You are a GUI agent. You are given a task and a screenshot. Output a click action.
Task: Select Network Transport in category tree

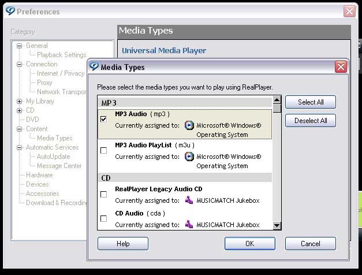(x=61, y=92)
